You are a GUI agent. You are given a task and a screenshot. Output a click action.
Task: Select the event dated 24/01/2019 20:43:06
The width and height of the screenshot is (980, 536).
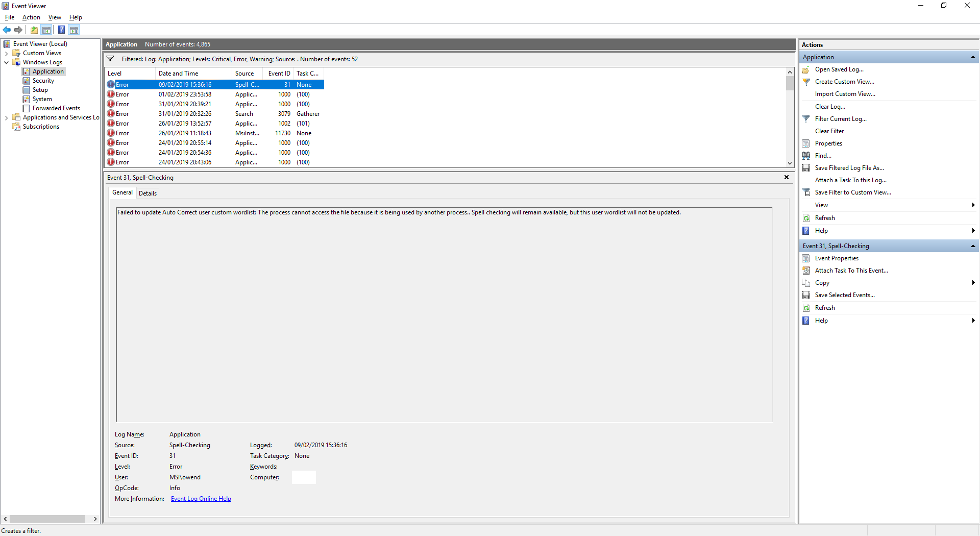pyautogui.click(x=214, y=162)
